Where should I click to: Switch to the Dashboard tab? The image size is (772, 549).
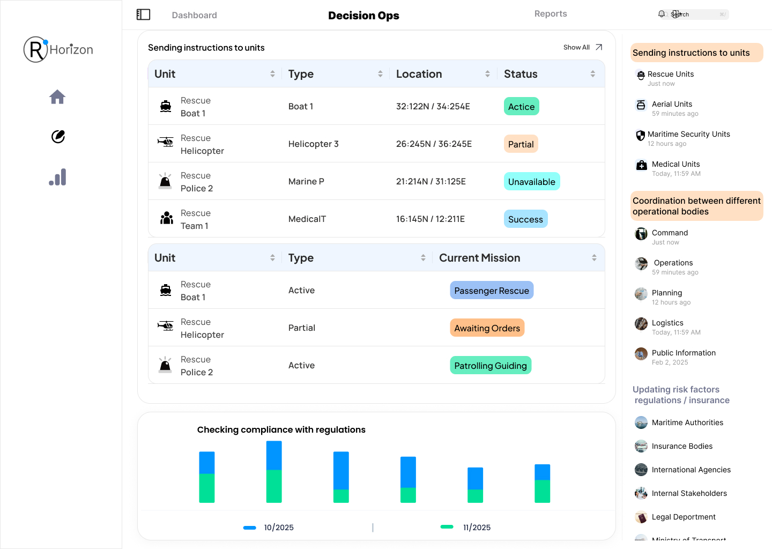coord(194,15)
